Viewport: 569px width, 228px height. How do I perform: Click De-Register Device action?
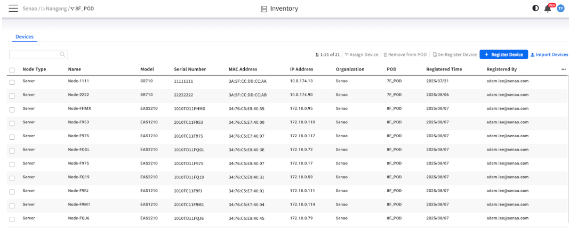(455, 54)
